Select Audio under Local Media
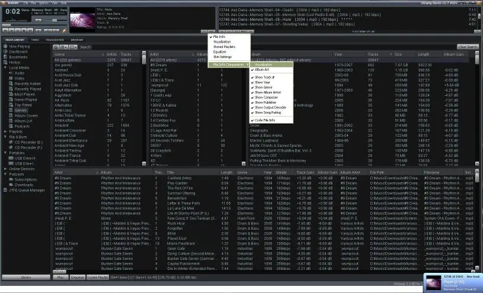Image resolution: width=483 pixels, height=293 pixels. click(x=20, y=73)
